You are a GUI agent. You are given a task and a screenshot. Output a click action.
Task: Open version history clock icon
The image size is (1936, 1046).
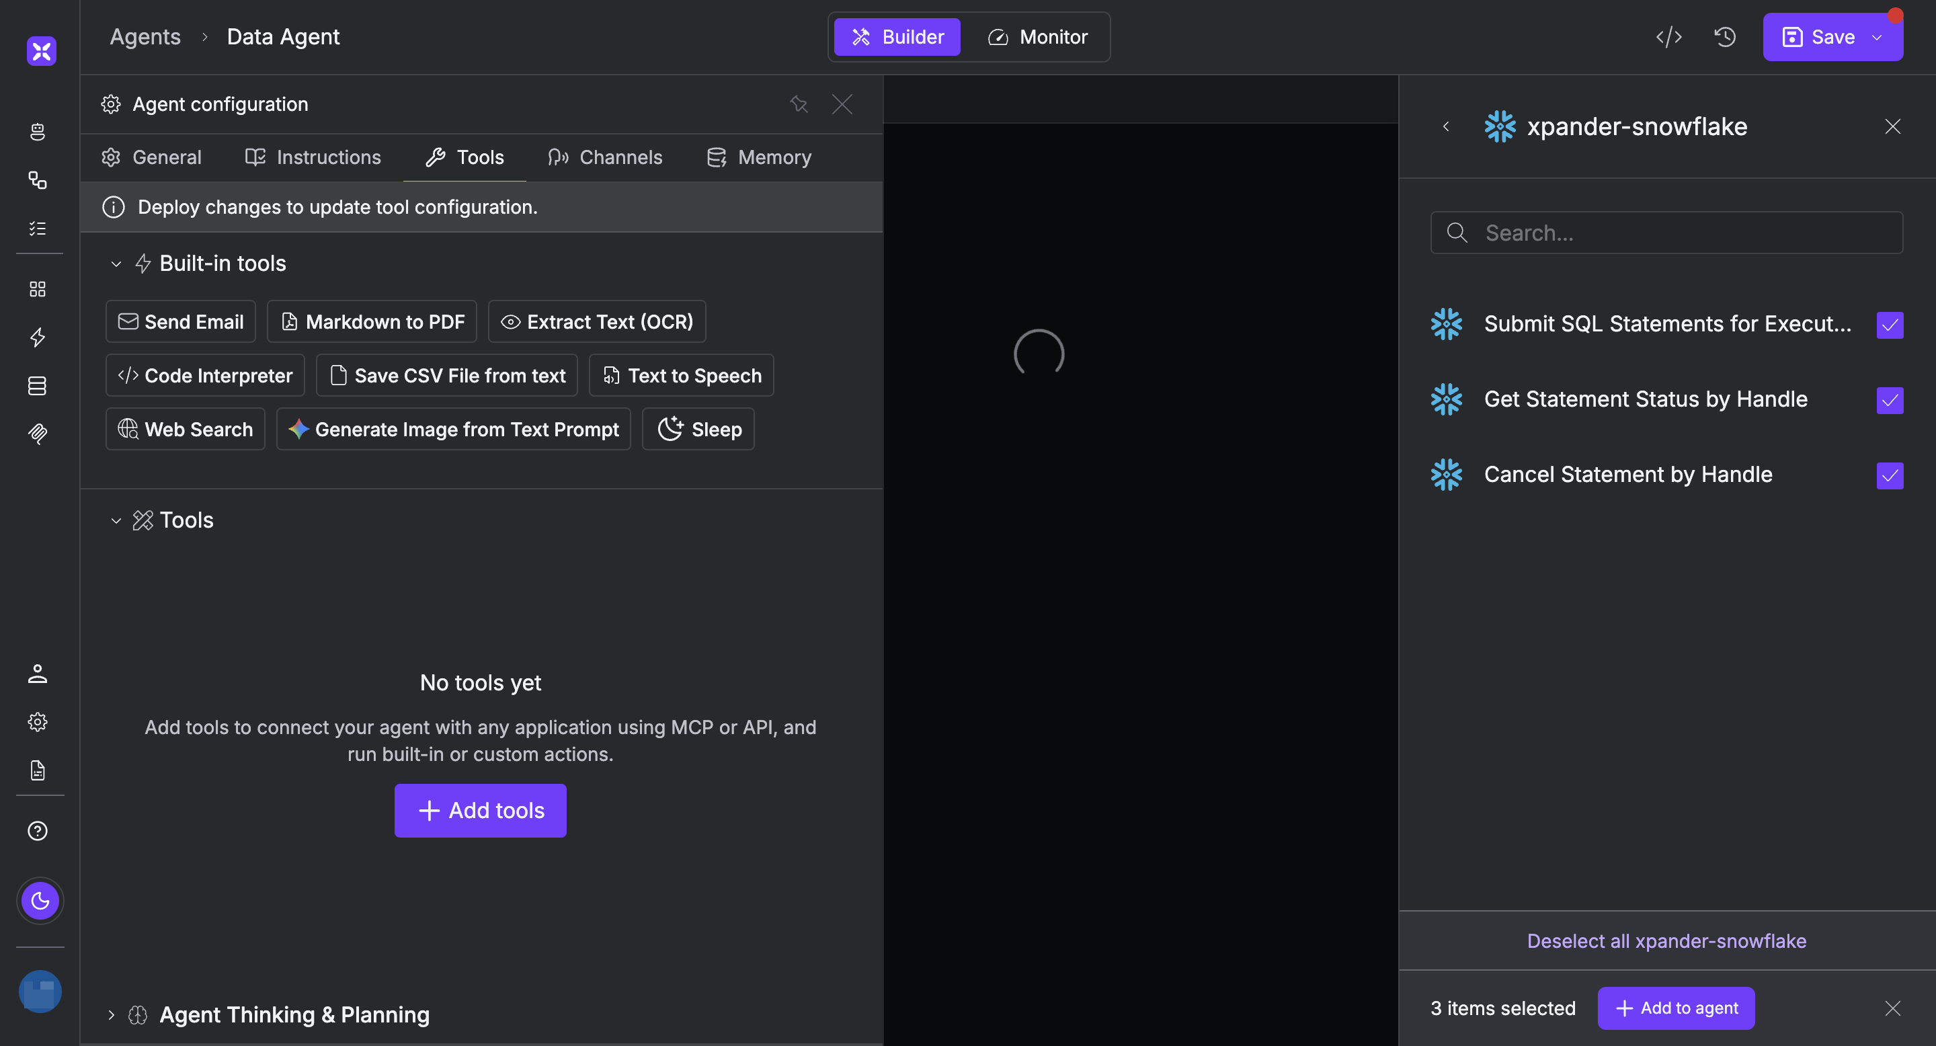coord(1725,37)
